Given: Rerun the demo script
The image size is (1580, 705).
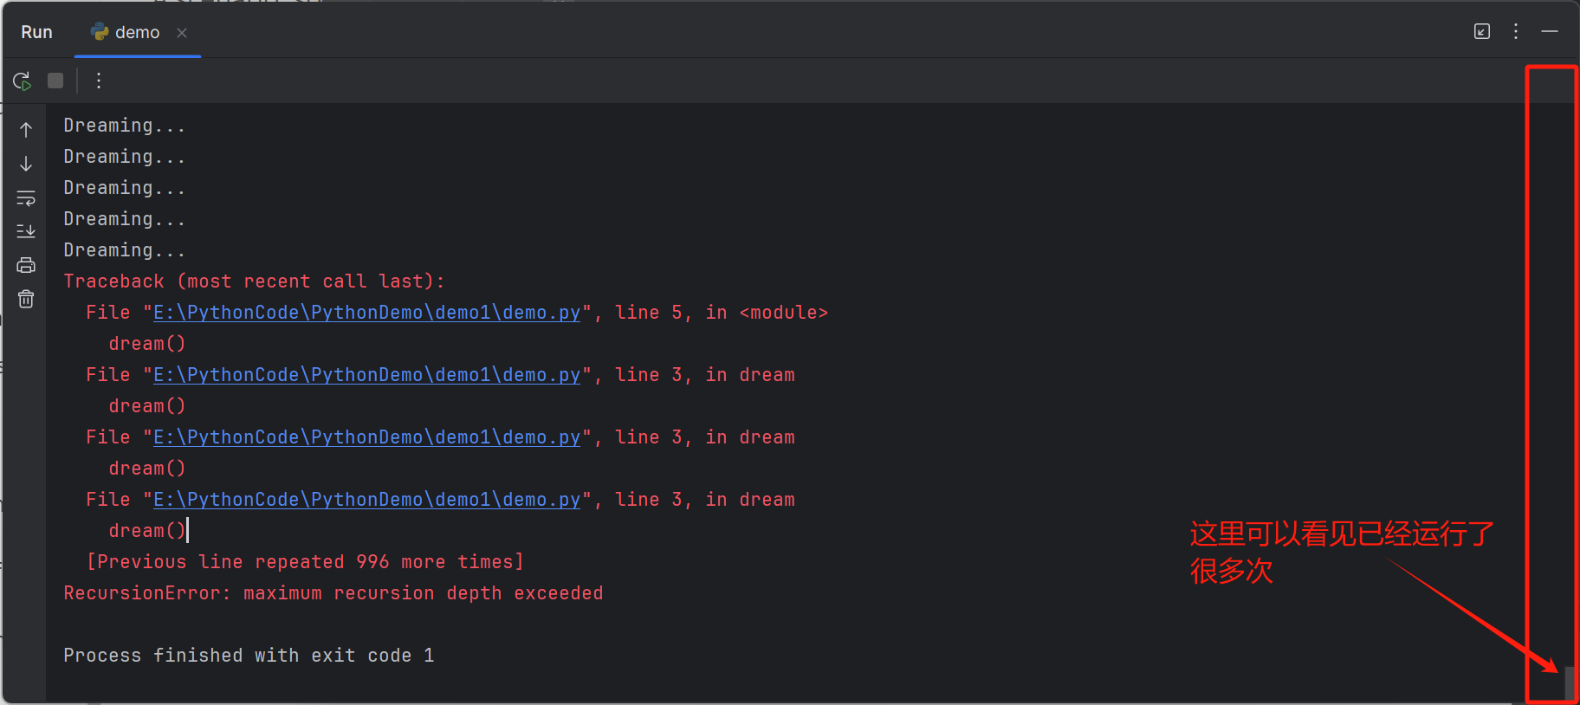Looking at the screenshot, I should click(x=23, y=81).
